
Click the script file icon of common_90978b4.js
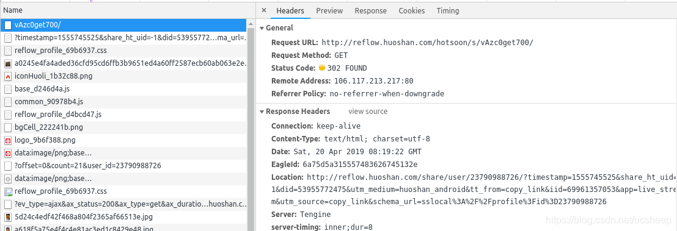coord(8,102)
